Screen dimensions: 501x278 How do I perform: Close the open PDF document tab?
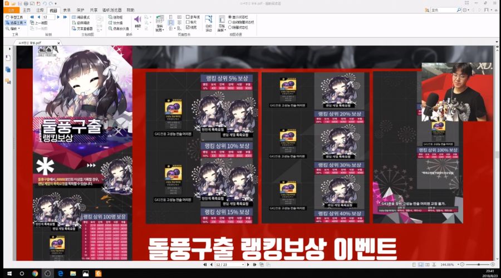58,43
